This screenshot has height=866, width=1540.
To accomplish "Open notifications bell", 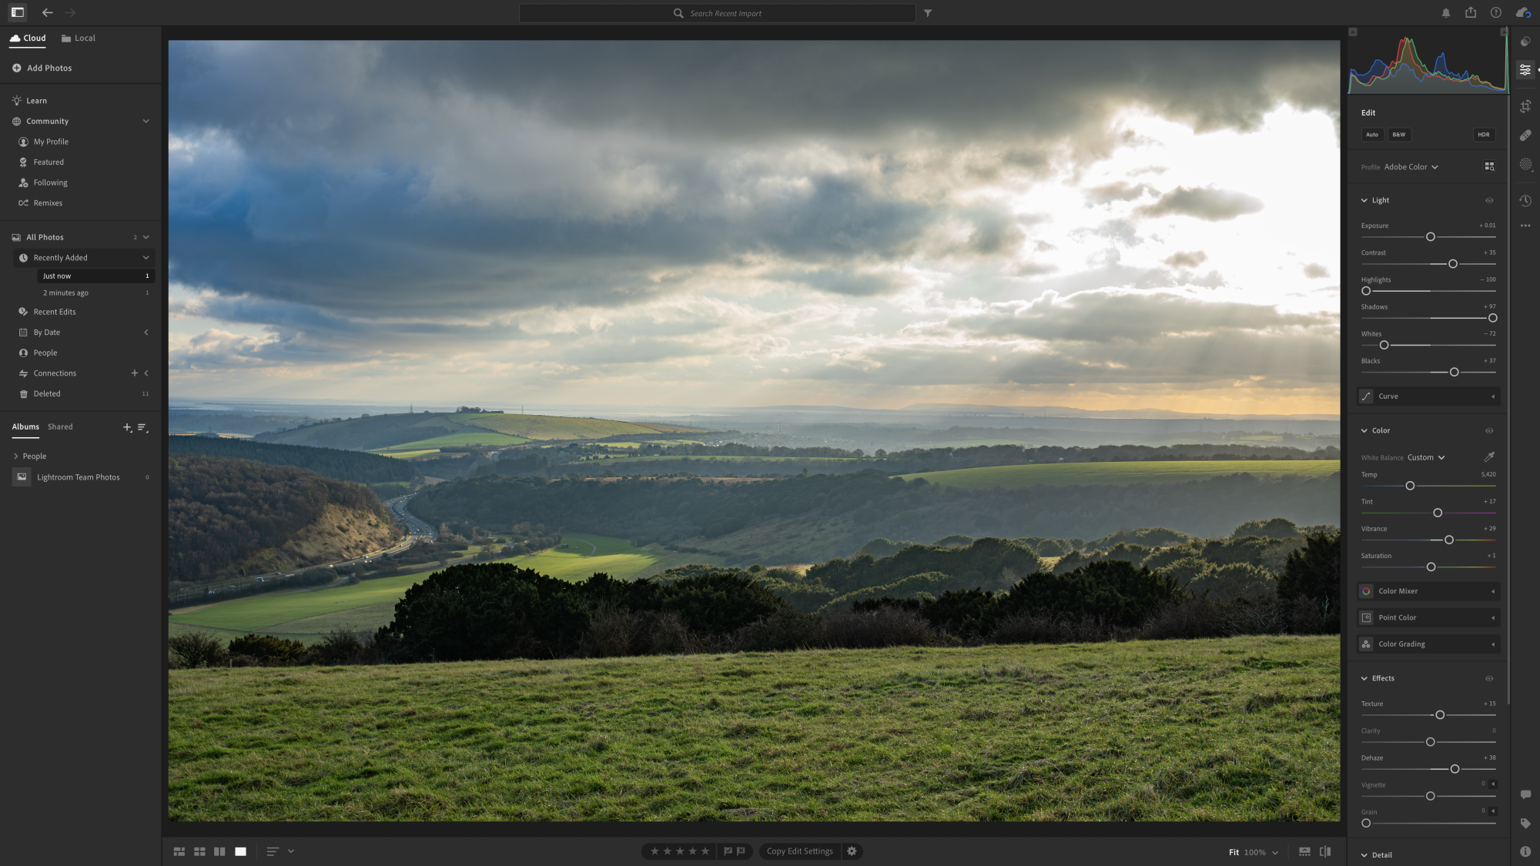I will point(1445,13).
